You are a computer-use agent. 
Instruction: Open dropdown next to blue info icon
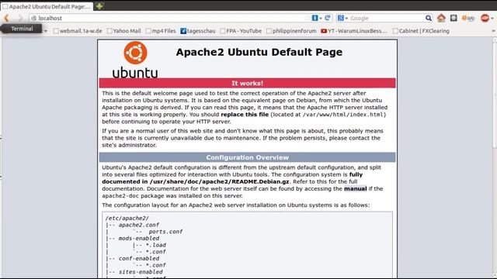coord(321,19)
